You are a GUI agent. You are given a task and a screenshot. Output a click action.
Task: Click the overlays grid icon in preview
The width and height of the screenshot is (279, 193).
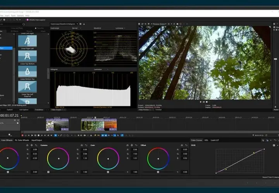(169, 24)
